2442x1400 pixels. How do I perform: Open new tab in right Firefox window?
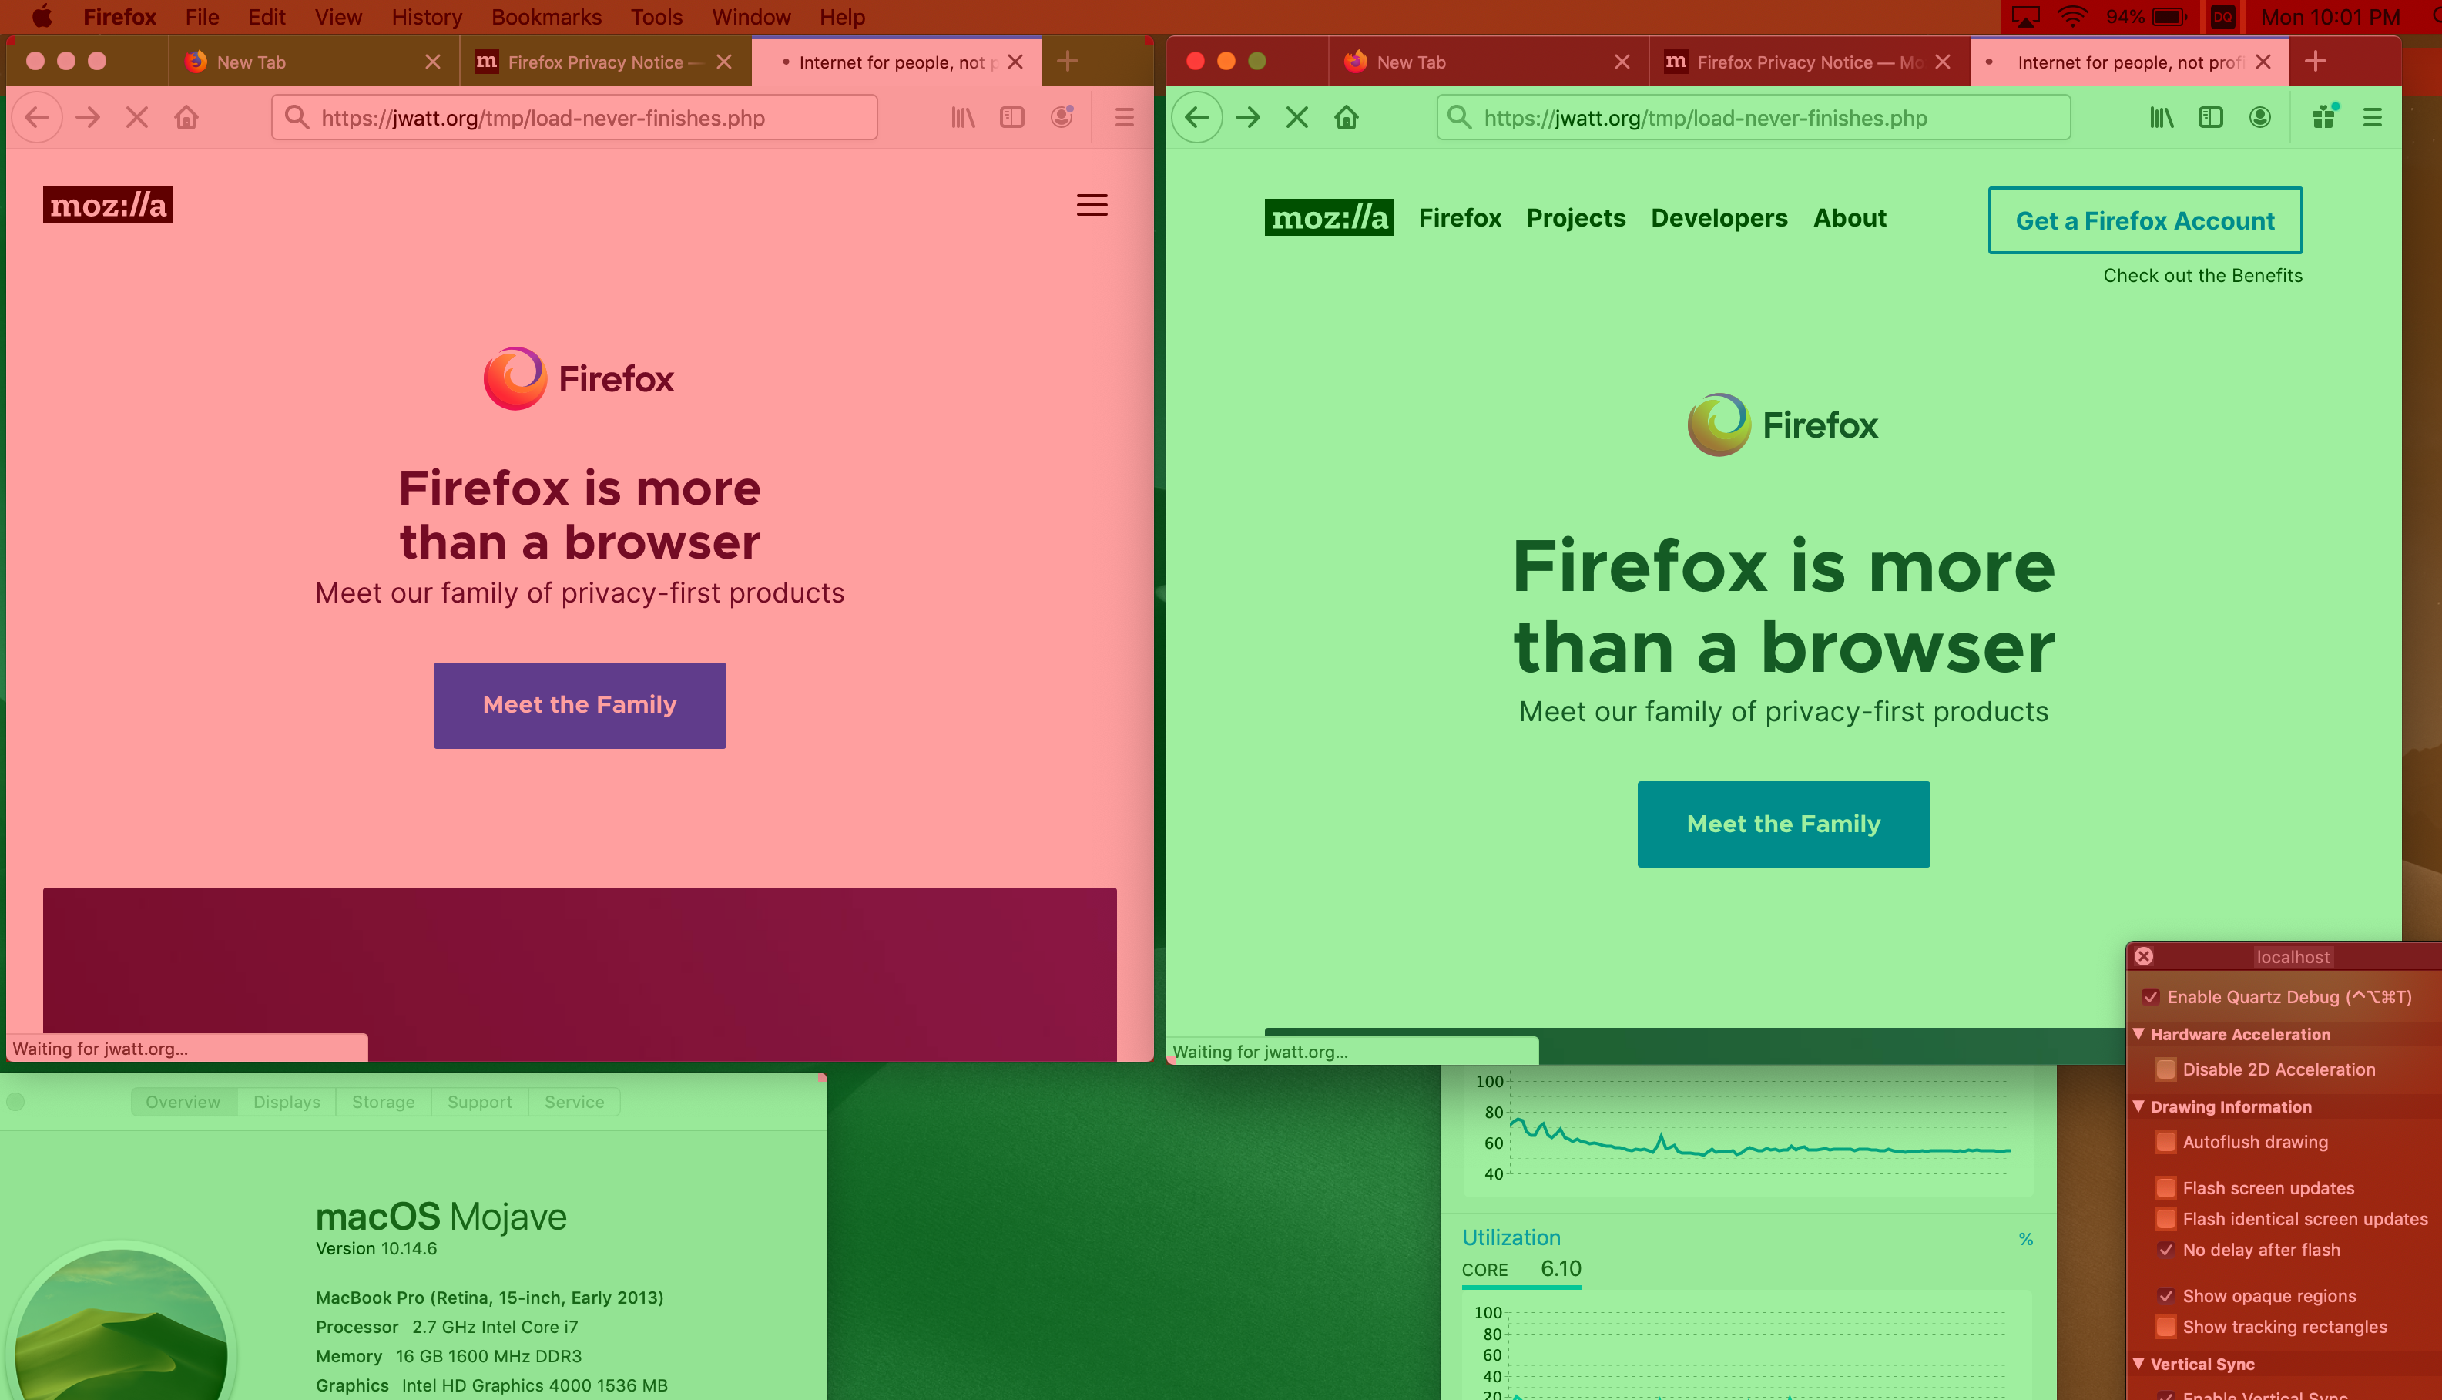click(x=2315, y=62)
